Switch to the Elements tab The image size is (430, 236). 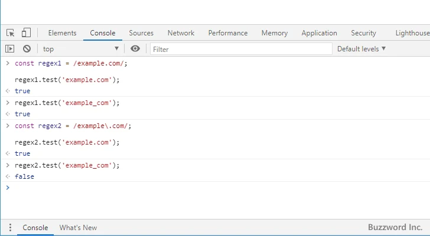(x=62, y=33)
